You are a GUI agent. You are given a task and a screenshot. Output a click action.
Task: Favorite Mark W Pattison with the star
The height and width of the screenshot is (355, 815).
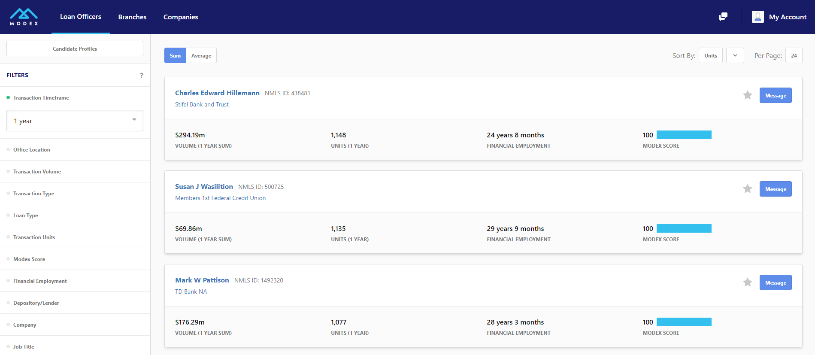pos(748,282)
